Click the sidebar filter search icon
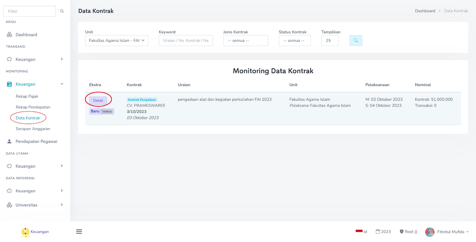The width and height of the screenshot is (476, 242). tap(62, 11)
